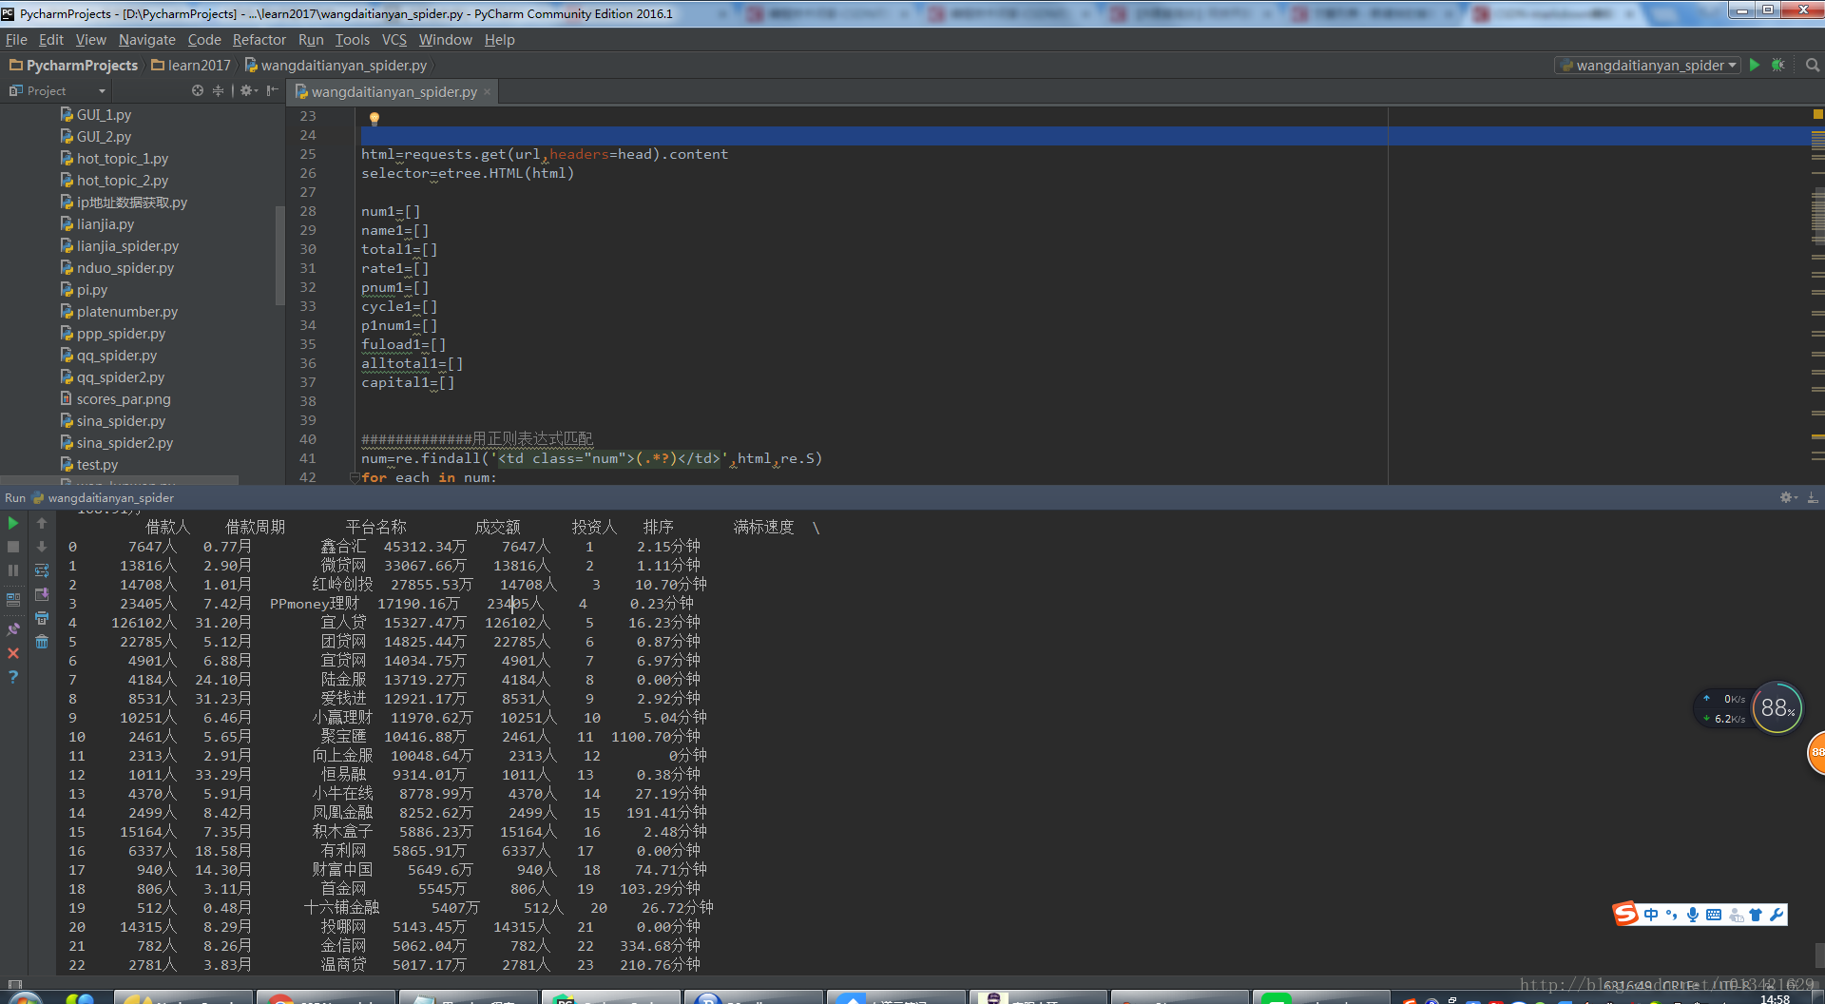Click PycharmProjects breadcrumb
The height and width of the screenshot is (1004, 1825).
(x=74, y=65)
